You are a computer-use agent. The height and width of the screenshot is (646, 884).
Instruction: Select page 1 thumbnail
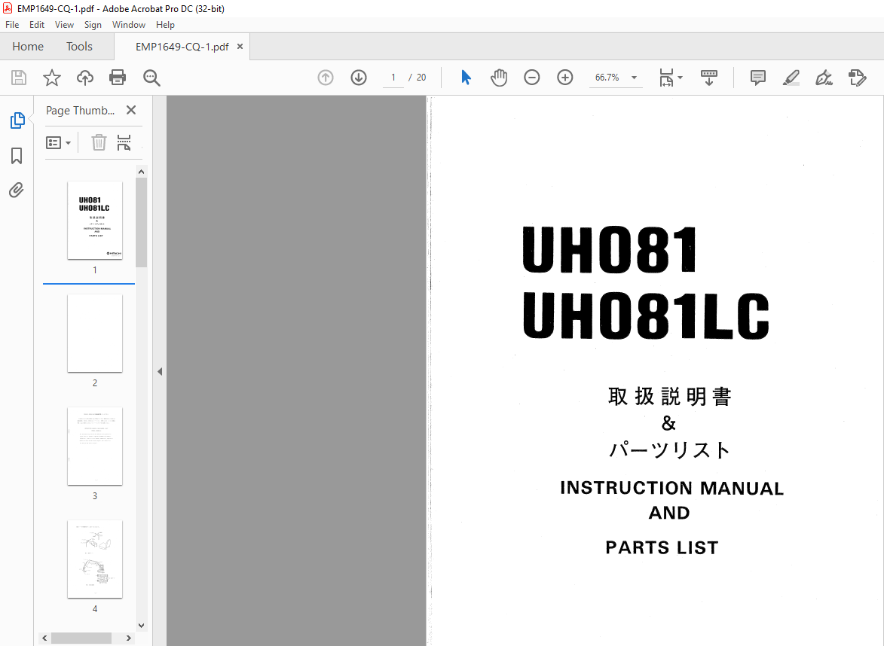tap(95, 220)
